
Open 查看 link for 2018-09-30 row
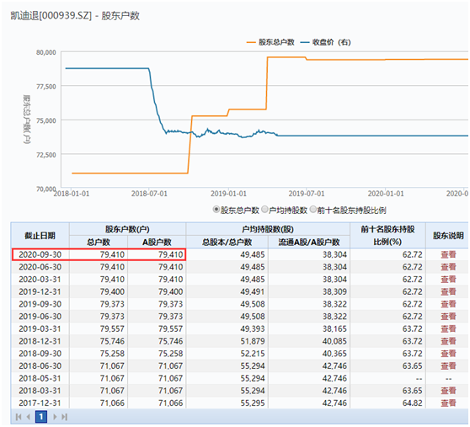tap(448, 354)
